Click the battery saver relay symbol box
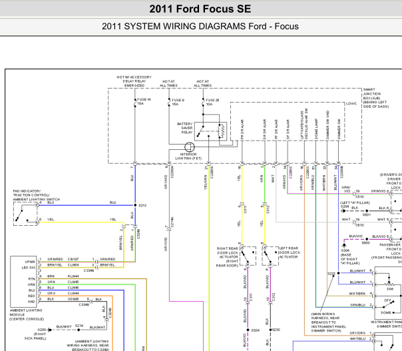 click(210, 131)
